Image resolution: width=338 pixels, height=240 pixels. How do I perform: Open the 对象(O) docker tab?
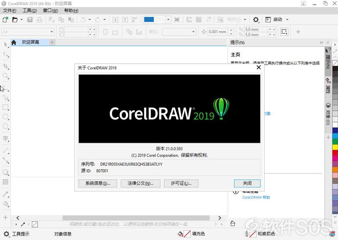coord(328,114)
